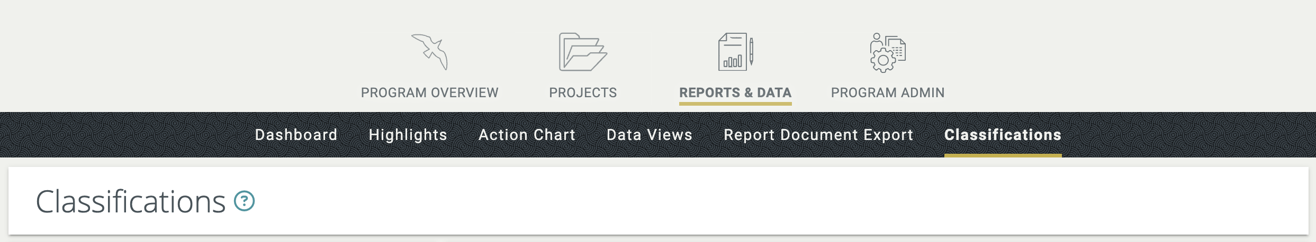Image resolution: width=1316 pixels, height=242 pixels.
Task: Click the gold underline beneath Reports & Data
Action: (x=735, y=104)
